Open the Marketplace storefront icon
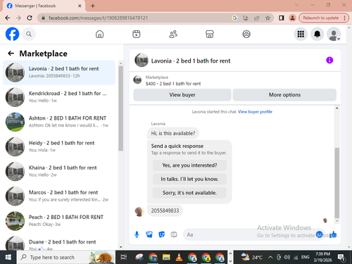The width and height of the screenshot is (352, 264). 210,34
